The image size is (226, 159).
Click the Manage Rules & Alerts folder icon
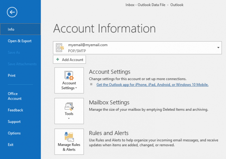click(x=69, y=137)
